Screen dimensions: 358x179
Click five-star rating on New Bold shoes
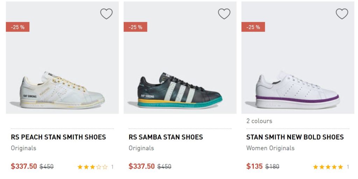click(x=328, y=167)
